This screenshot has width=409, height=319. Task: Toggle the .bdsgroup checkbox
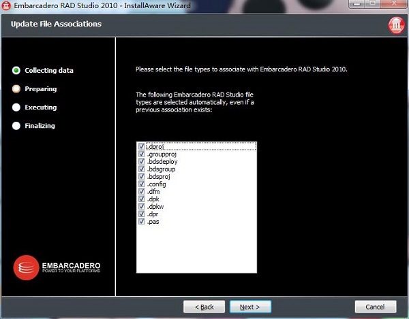click(x=142, y=169)
